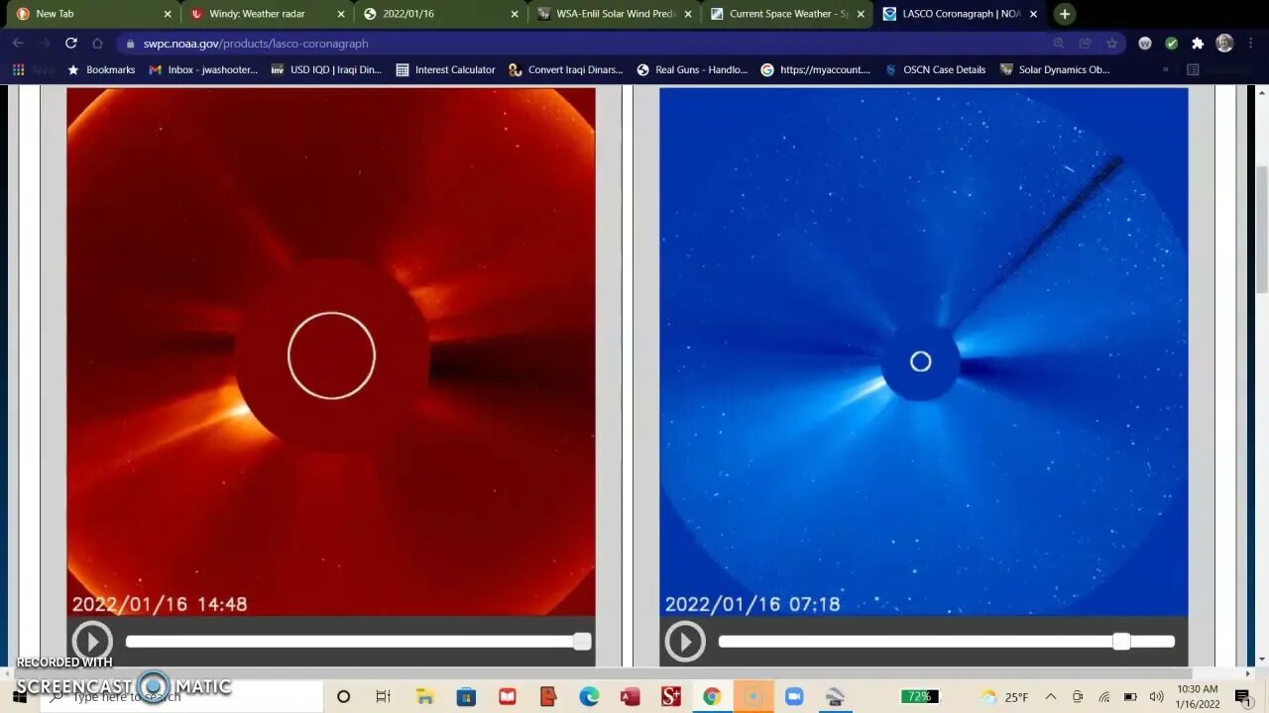
Task: Open Microsoft Edge from the taskbar
Action: pos(589,697)
